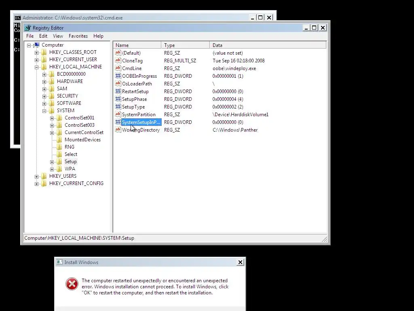Sort values by the Data column header
The image size is (414, 311).
(268, 45)
